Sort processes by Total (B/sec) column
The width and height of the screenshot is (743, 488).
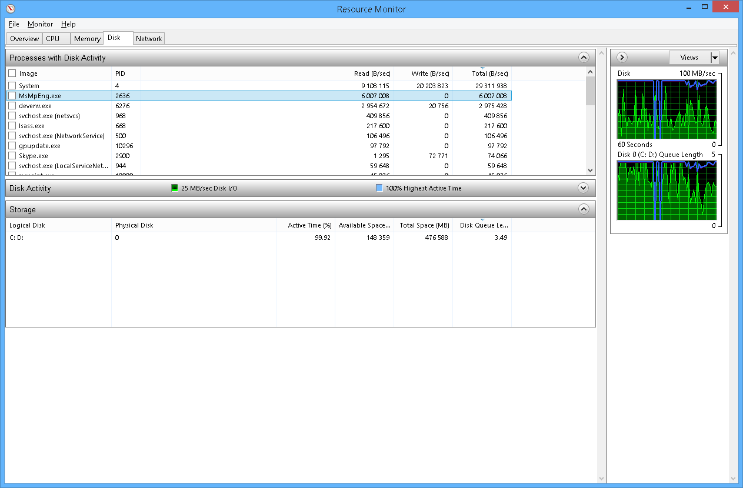coord(490,73)
